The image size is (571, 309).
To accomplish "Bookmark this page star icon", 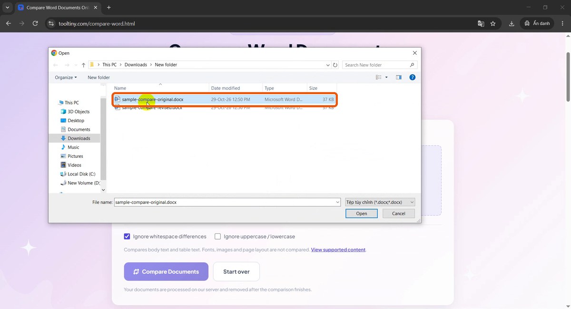I will point(493,23).
